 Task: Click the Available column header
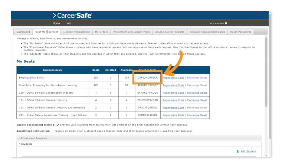pos(127,70)
